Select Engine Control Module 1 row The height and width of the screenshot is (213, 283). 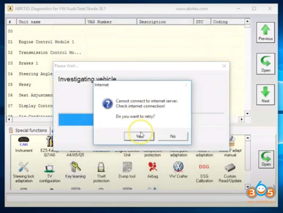pos(126,42)
